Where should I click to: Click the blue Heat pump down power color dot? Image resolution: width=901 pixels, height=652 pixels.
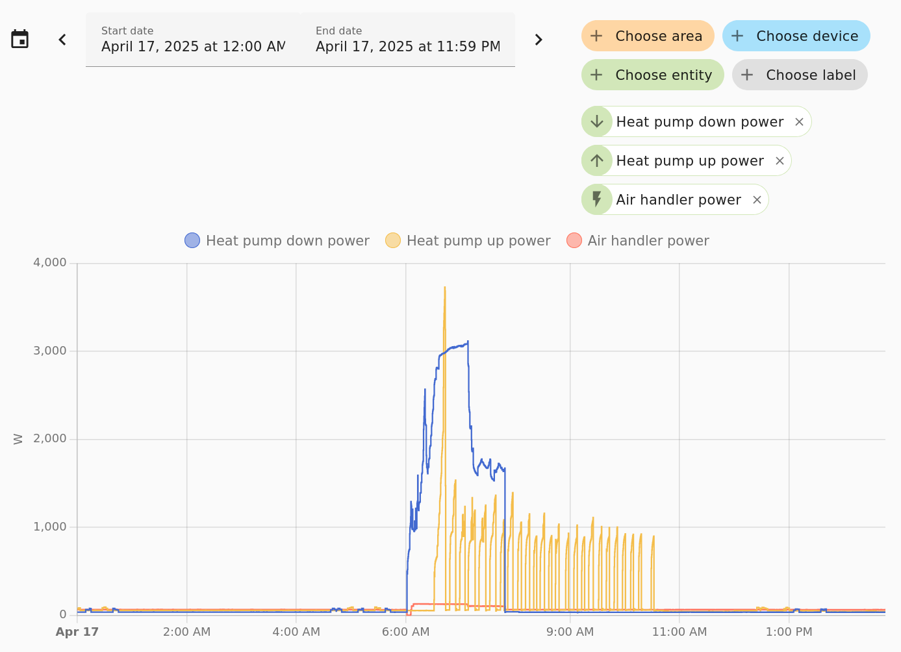(x=192, y=241)
